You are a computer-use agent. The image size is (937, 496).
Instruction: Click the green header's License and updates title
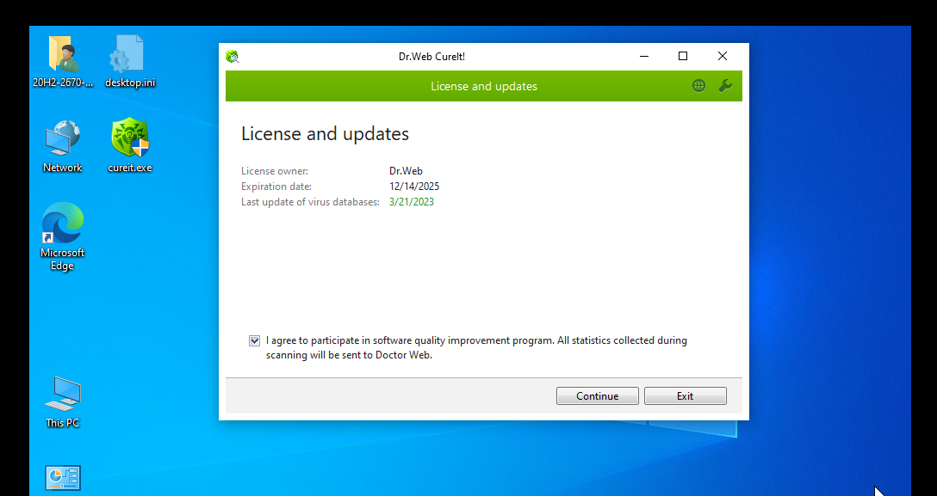point(484,87)
